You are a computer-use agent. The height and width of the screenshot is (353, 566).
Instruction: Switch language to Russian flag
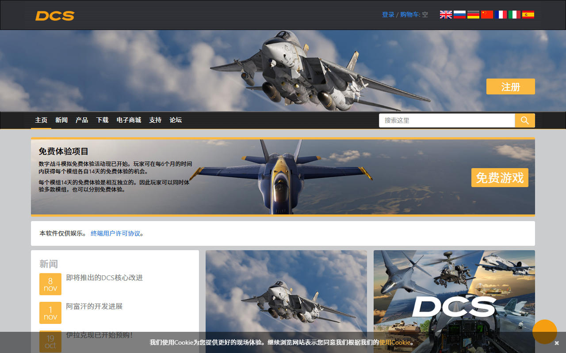[459, 15]
